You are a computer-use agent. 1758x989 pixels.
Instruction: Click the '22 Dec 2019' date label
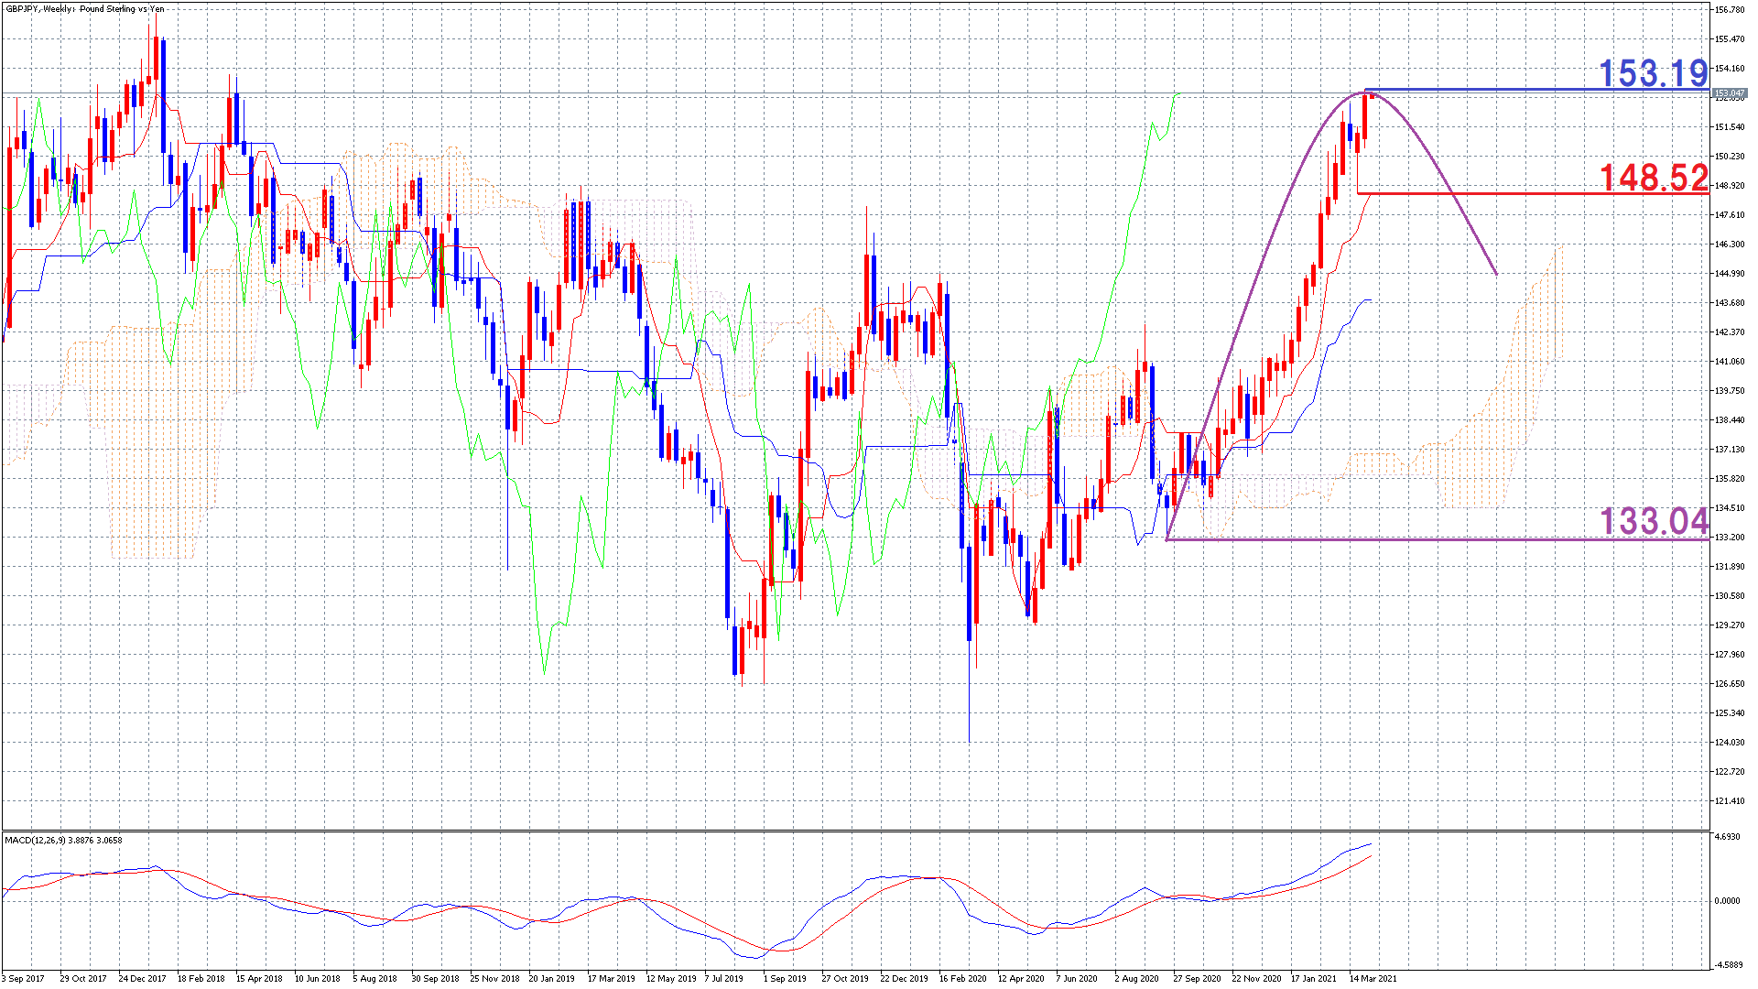click(x=904, y=979)
